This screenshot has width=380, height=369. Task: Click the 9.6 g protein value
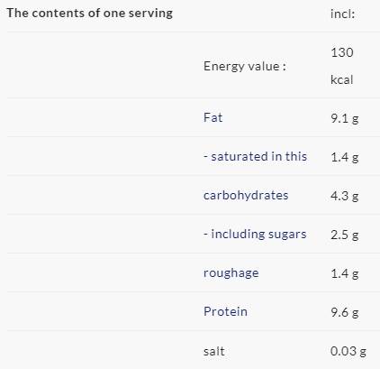click(345, 312)
